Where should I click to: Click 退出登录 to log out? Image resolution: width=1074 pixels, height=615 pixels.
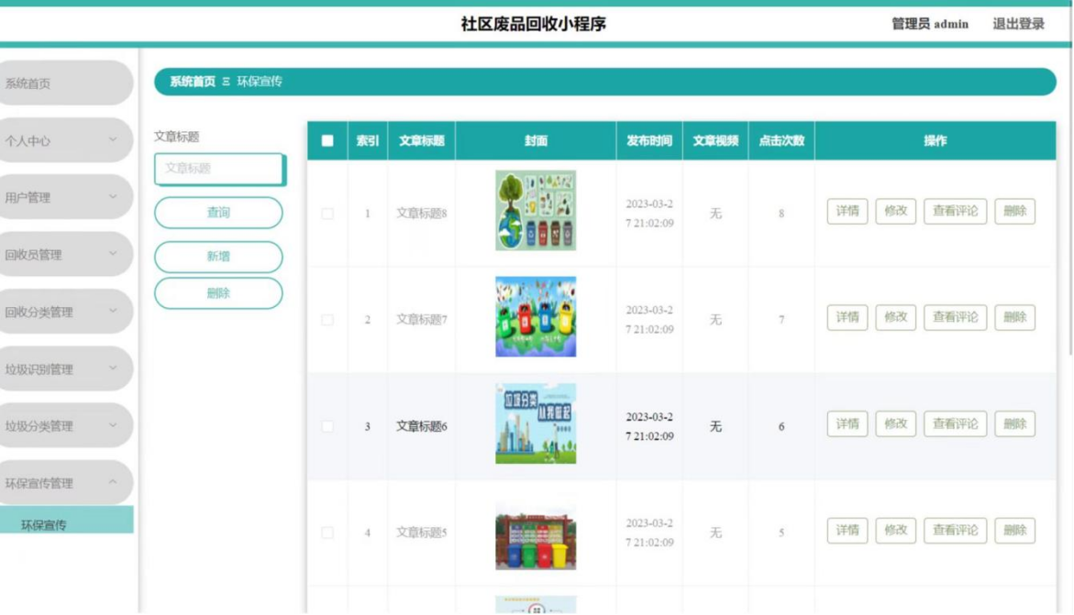point(1019,24)
